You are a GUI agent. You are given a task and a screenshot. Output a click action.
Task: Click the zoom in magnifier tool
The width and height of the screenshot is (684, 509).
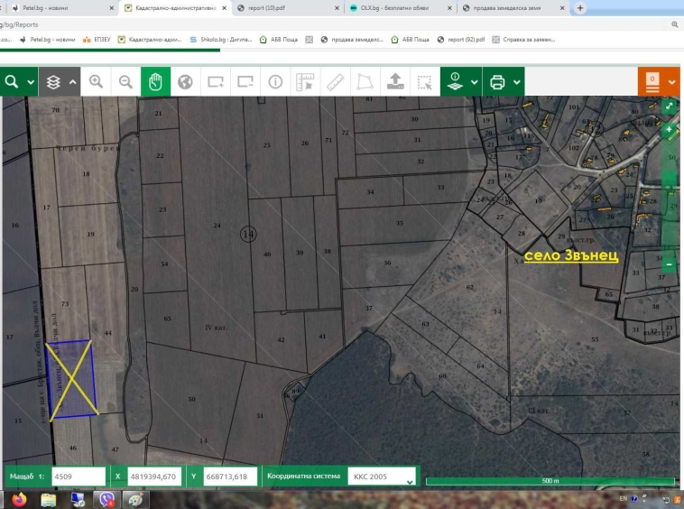click(x=96, y=81)
